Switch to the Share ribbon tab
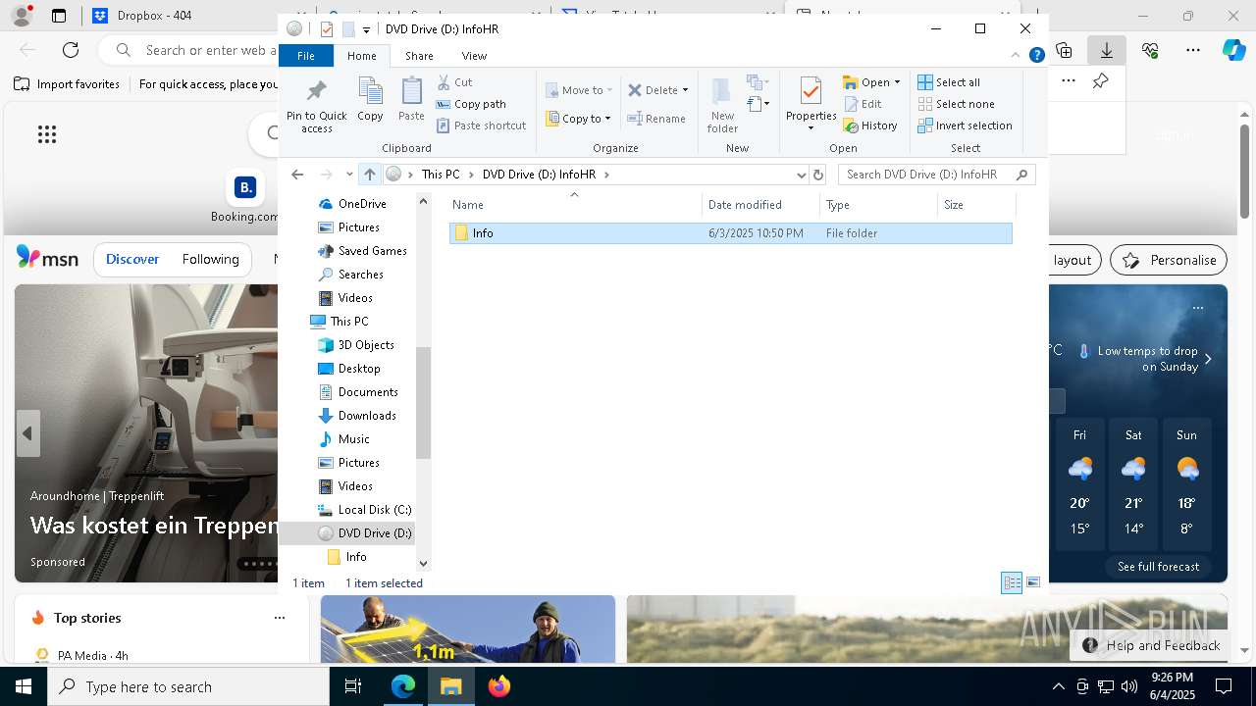This screenshot has width=1256, height=706. 419,56
